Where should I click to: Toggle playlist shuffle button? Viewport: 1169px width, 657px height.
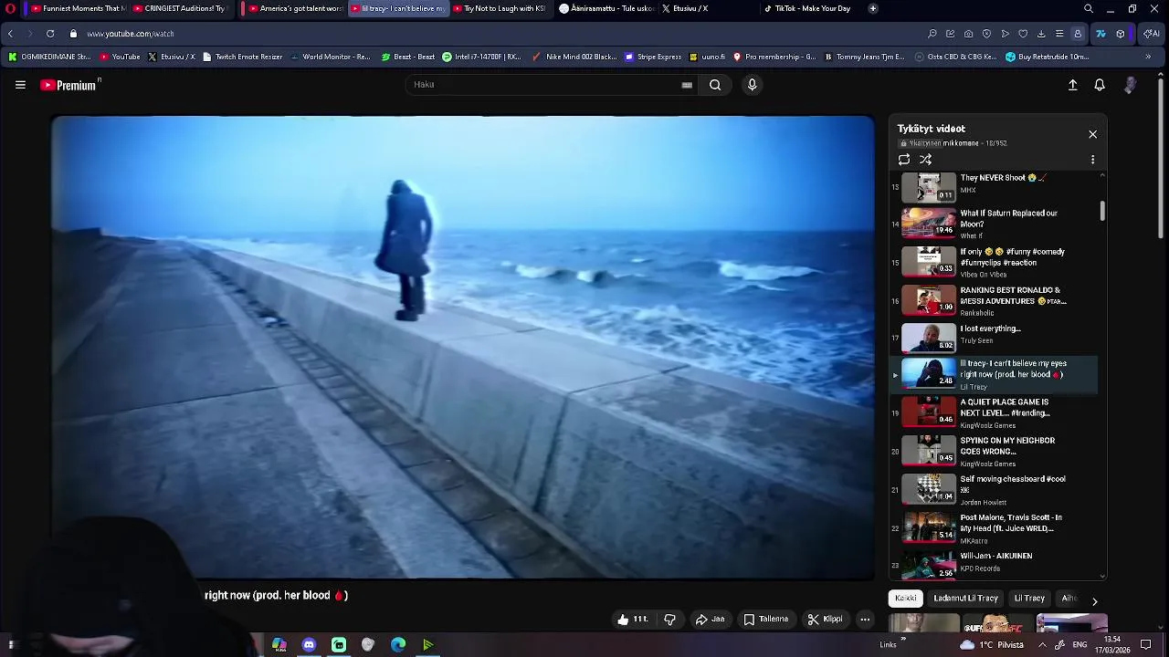coord(925,160)
